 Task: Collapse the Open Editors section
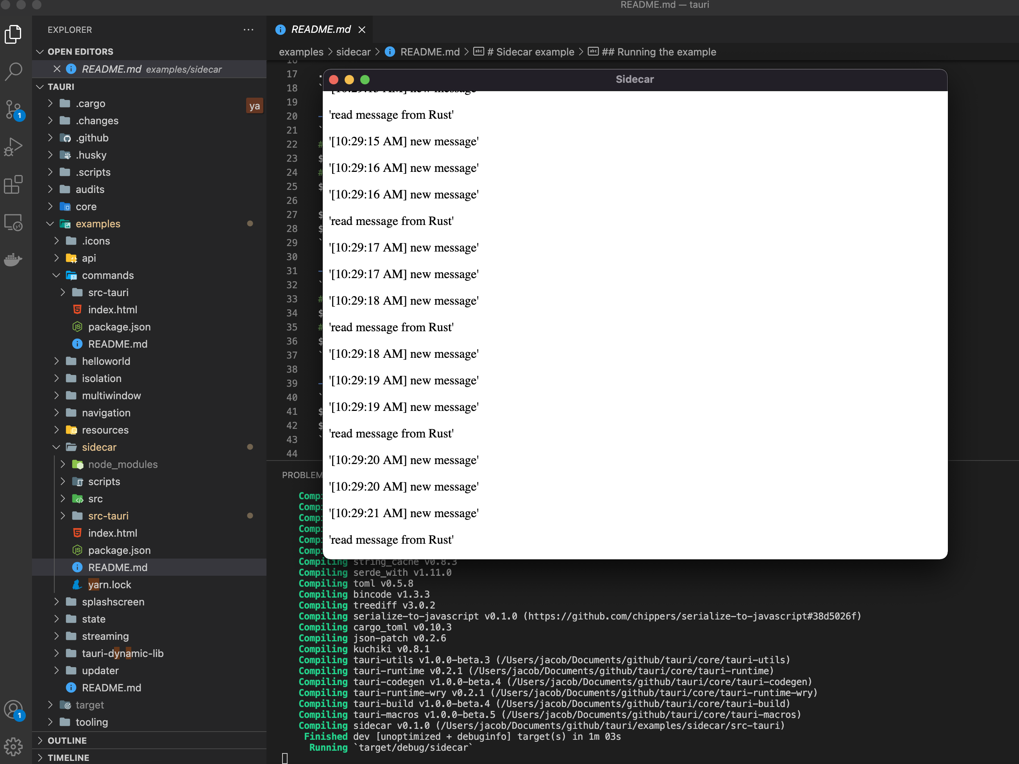39,52
